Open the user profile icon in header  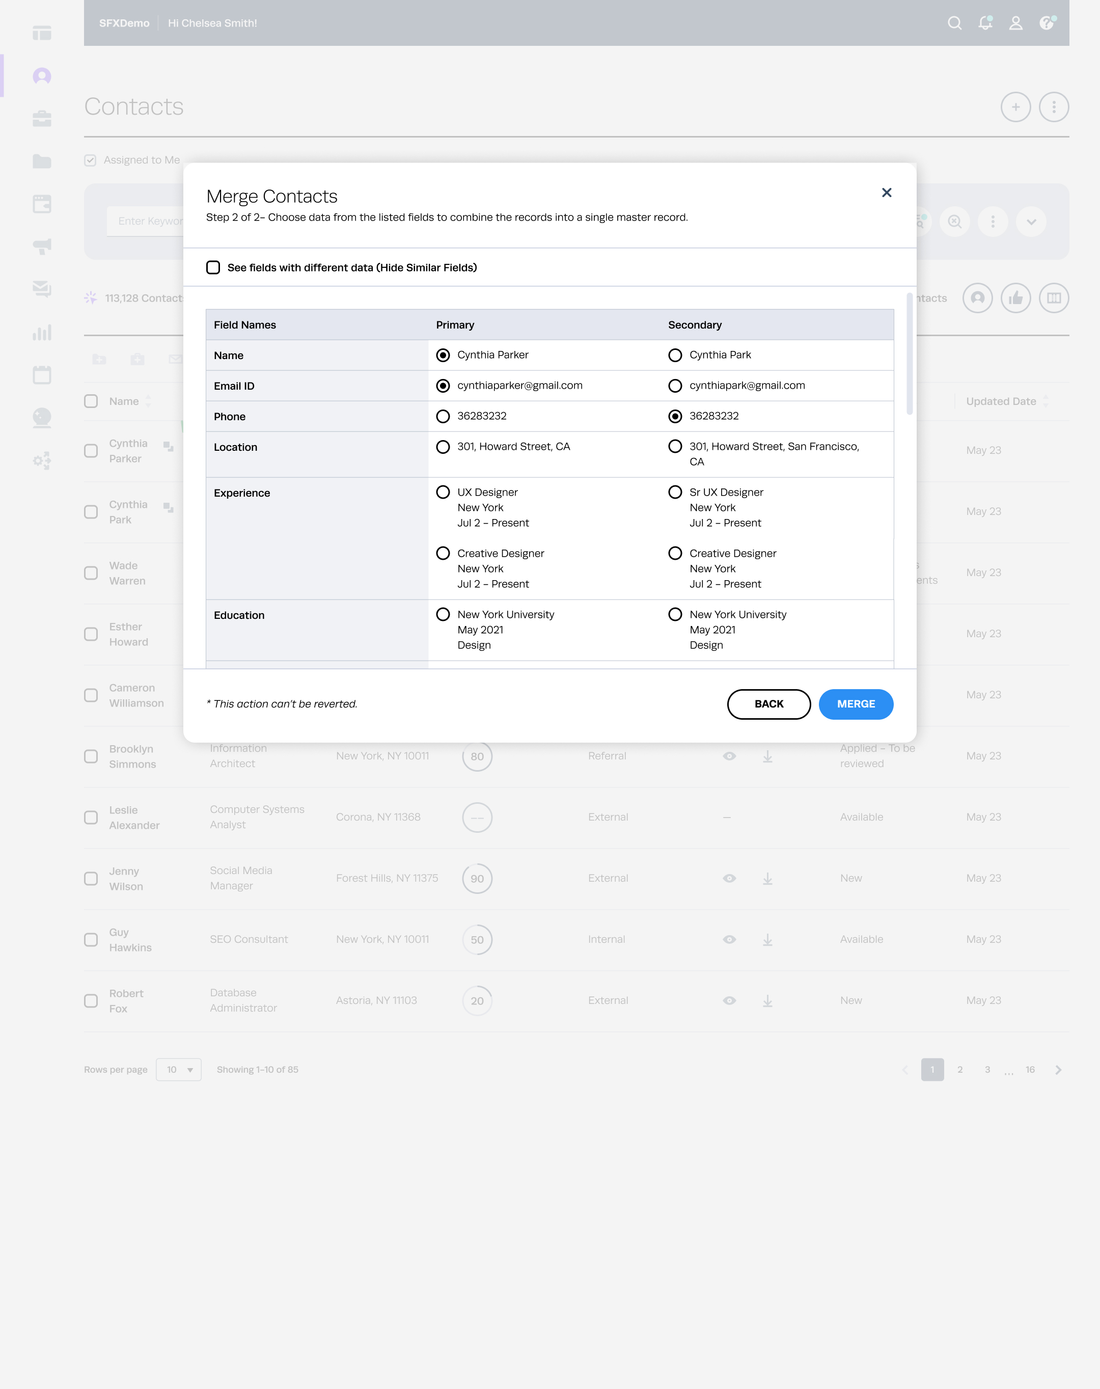point(1015,23)
